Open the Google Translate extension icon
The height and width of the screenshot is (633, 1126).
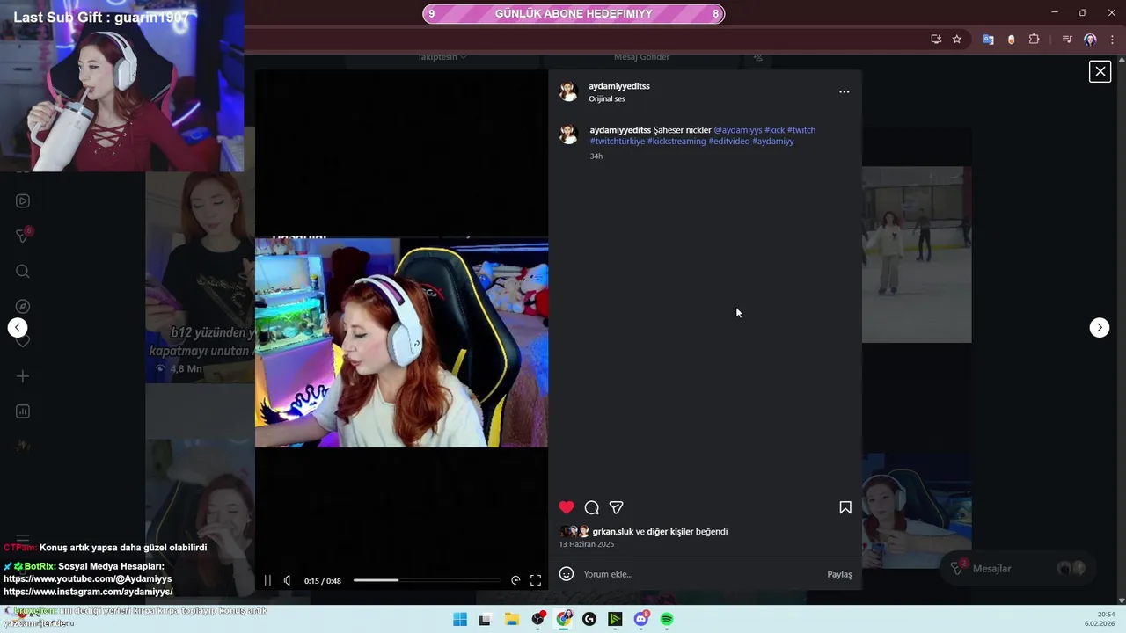[988, 40]
